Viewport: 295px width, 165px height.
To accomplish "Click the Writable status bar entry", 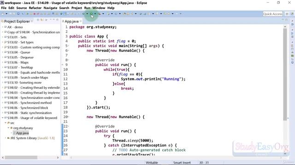I will point(152,163).
